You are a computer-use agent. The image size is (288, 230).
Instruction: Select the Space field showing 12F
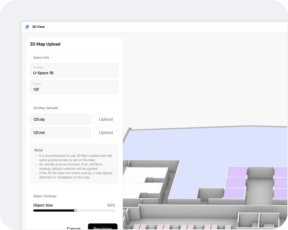pos(74,87)
